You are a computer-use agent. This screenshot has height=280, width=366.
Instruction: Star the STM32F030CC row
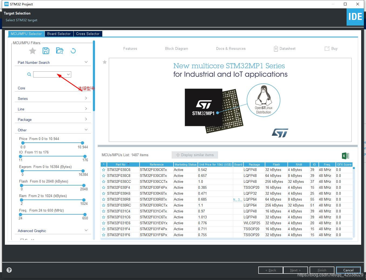104,182
